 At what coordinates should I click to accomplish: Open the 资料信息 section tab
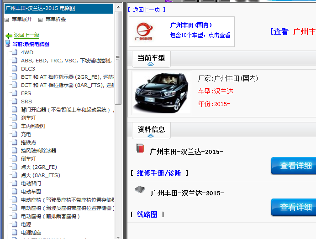click(151, 130)
